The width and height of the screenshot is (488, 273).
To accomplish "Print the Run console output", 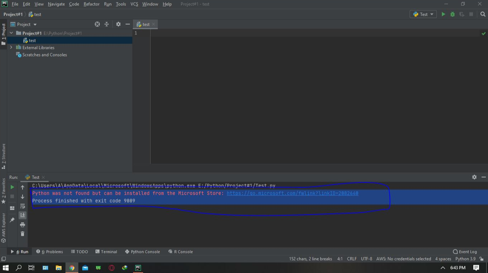I will tap(23, 224).
